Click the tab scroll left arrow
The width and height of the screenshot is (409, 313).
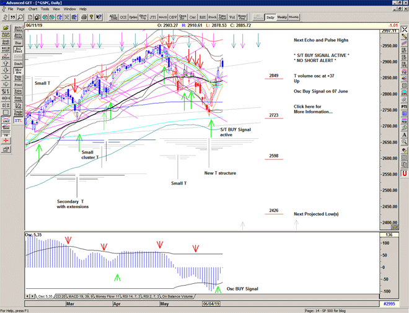[x=27, y=297]
